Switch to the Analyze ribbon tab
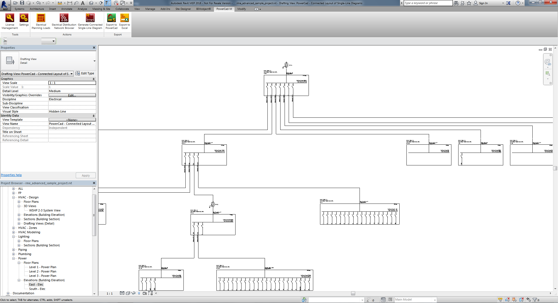The image size is (558, 303). click(x=82, y=9)
